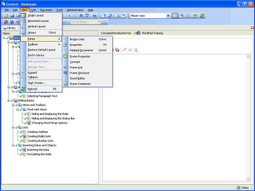Collapse the WordPad Training root node

(x=4, y=38)
